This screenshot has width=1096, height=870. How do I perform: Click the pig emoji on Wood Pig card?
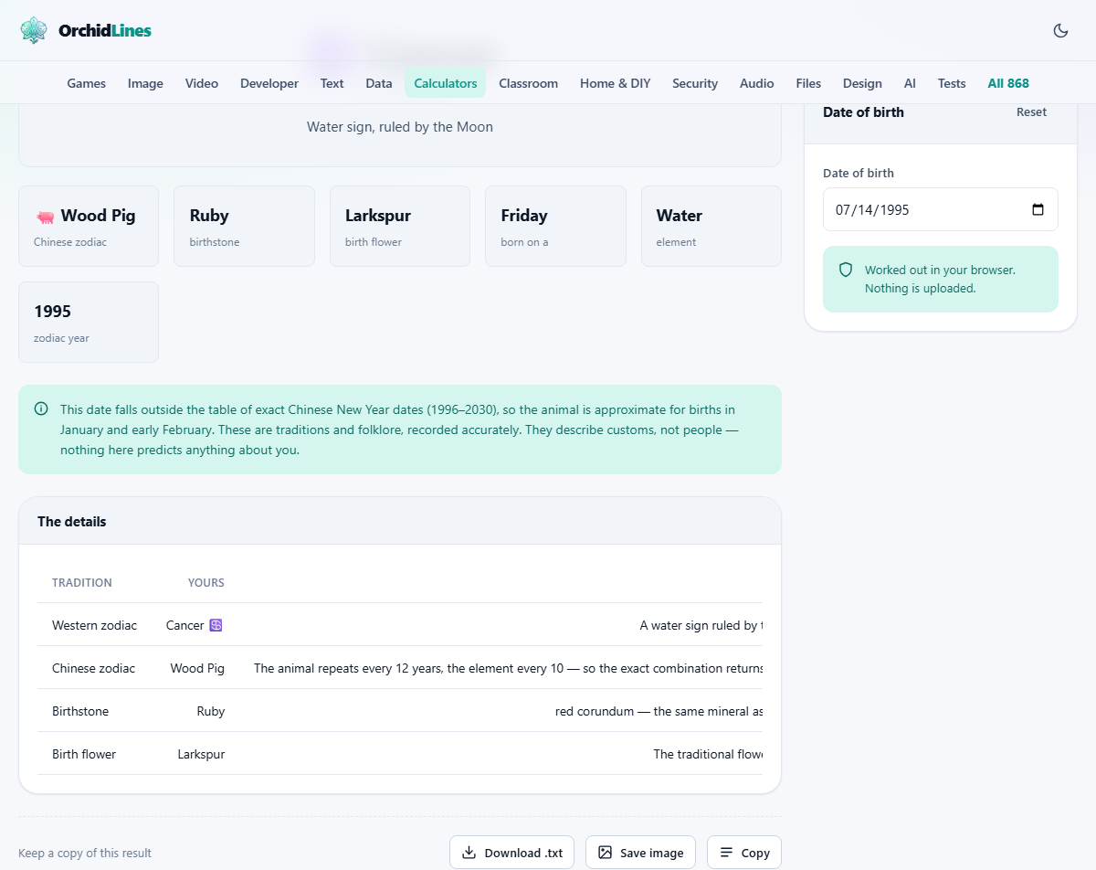(x=45, y=217)
